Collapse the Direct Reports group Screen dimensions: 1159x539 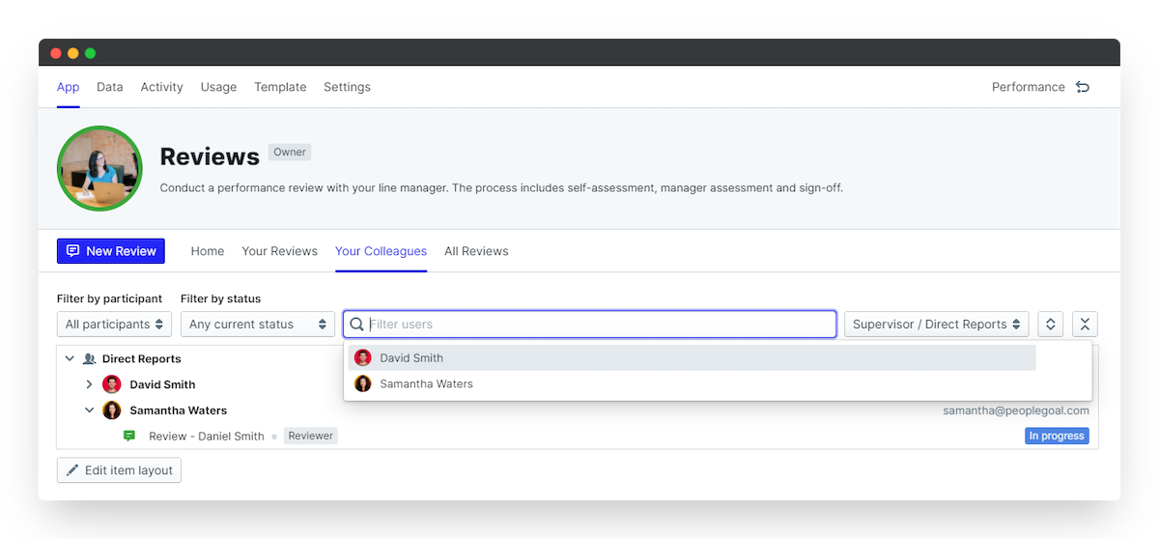(x=70, y=358)
